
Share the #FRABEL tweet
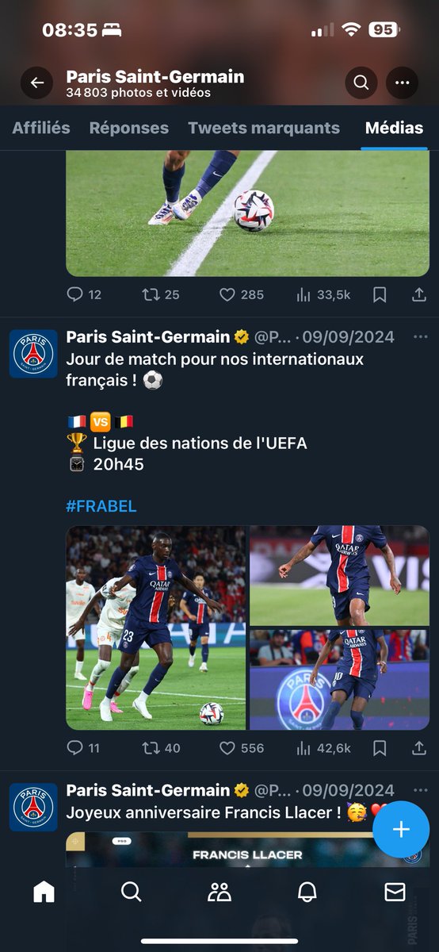[x=420, y=748]
